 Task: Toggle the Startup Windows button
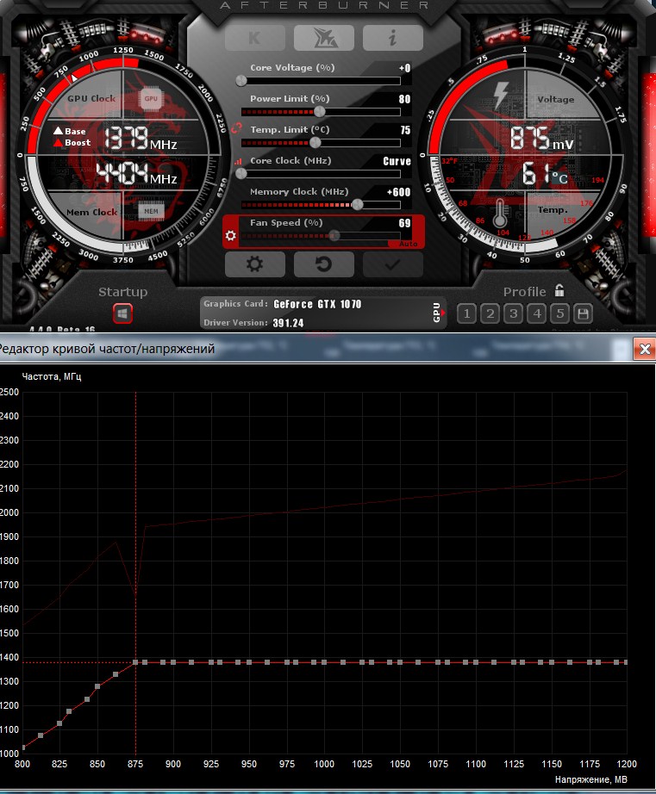tap(122, 314)
